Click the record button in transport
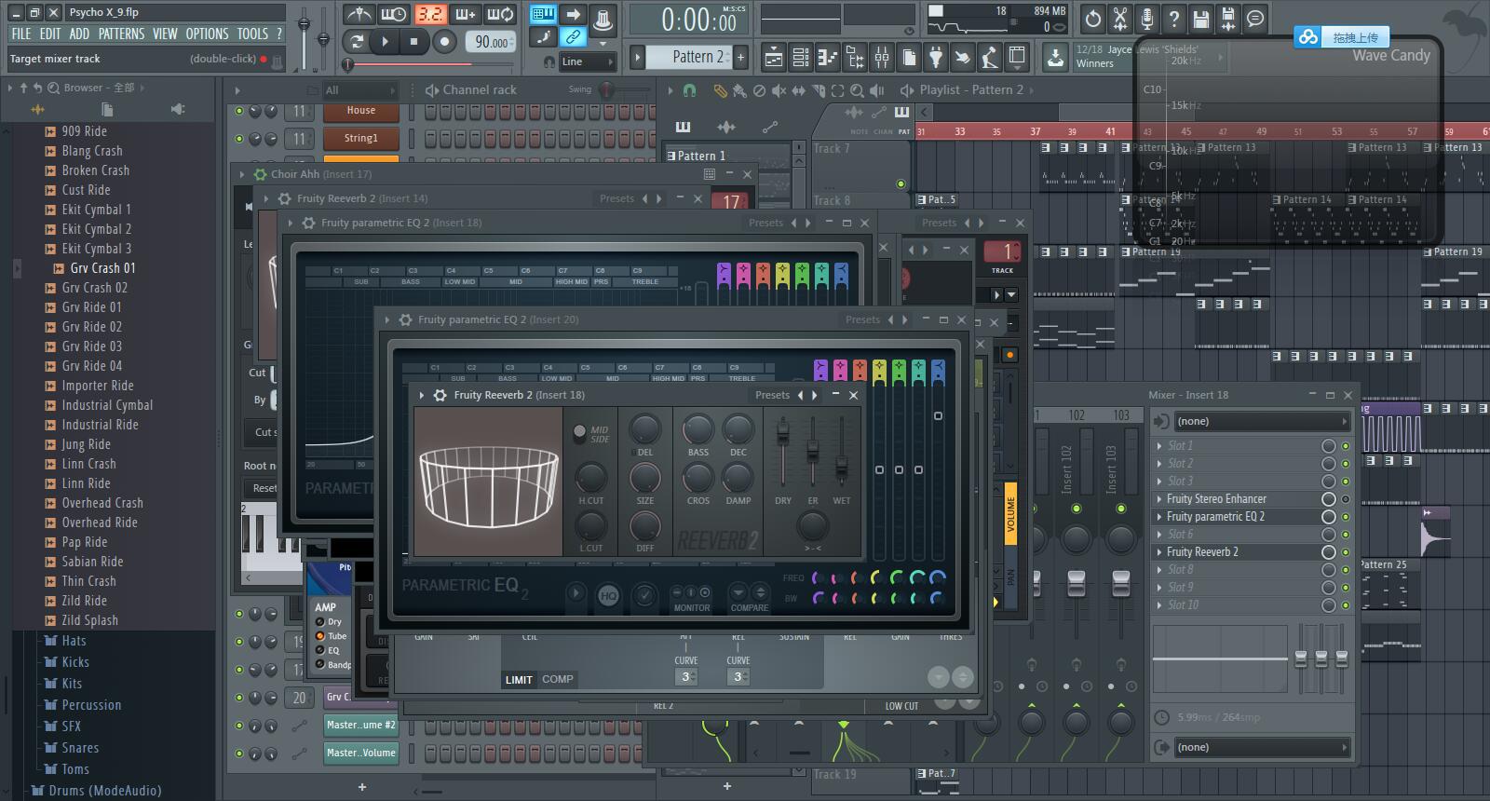1490x801 pixels. (x=444, y=41)
